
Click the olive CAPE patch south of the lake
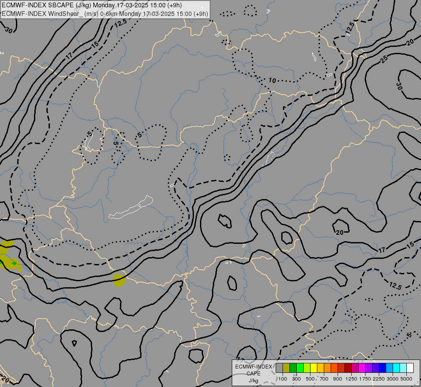coord(120,280)
